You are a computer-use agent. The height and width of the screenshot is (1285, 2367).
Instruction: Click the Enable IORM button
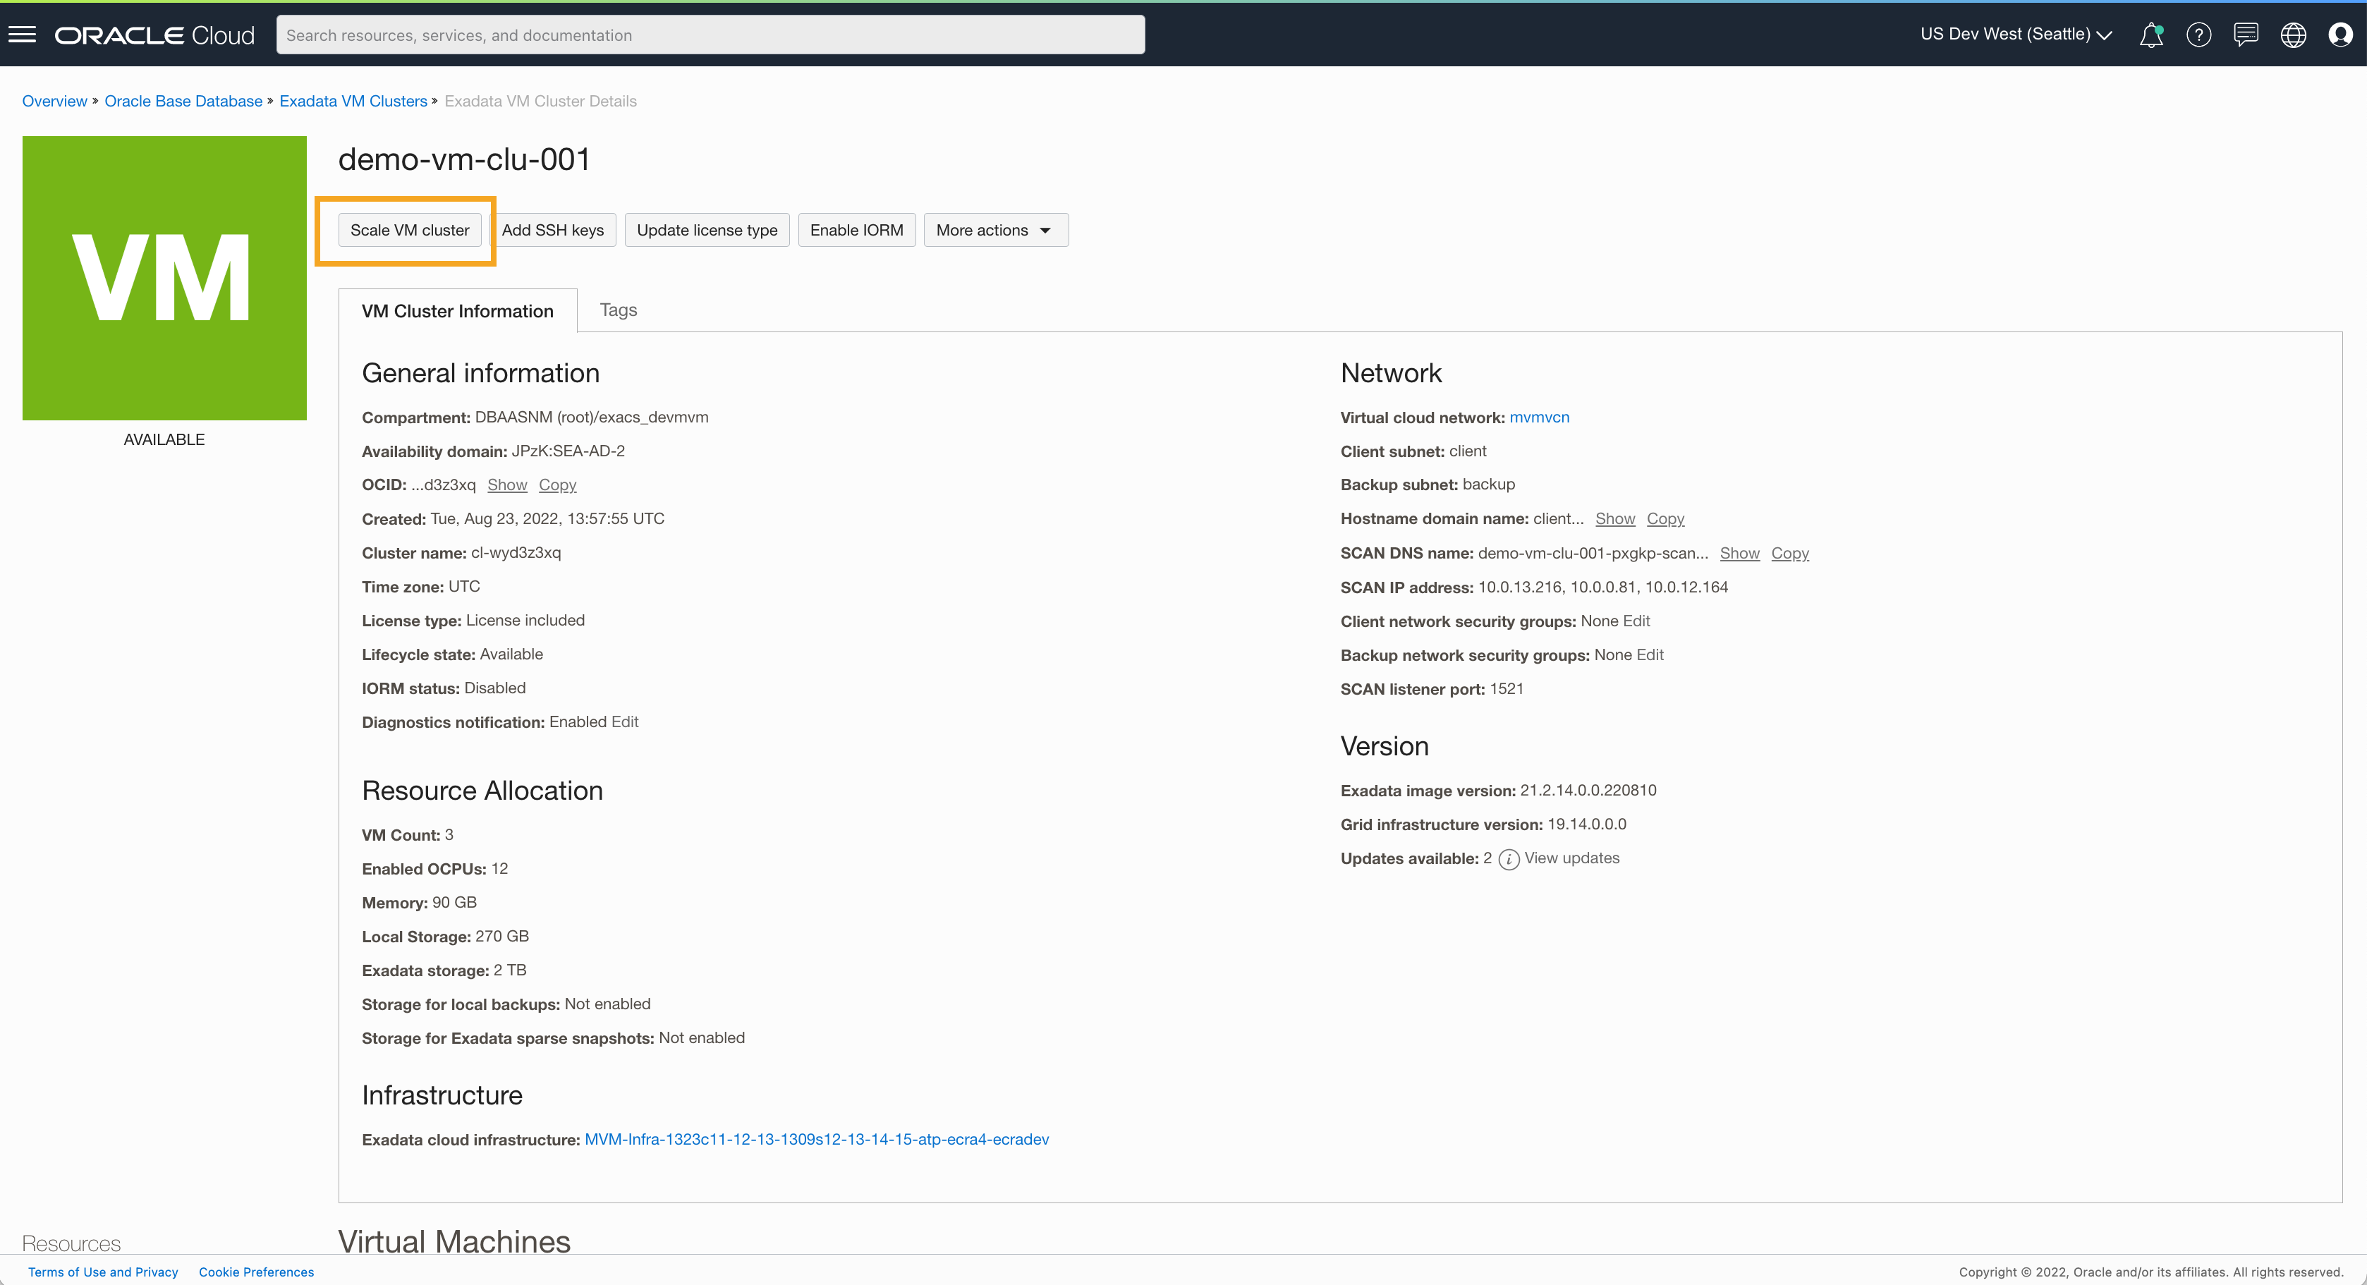(x=856, y=230)
